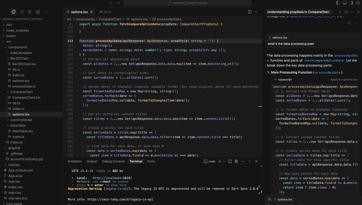
Task: Split the editor to the right
Action: coord(250,12)
